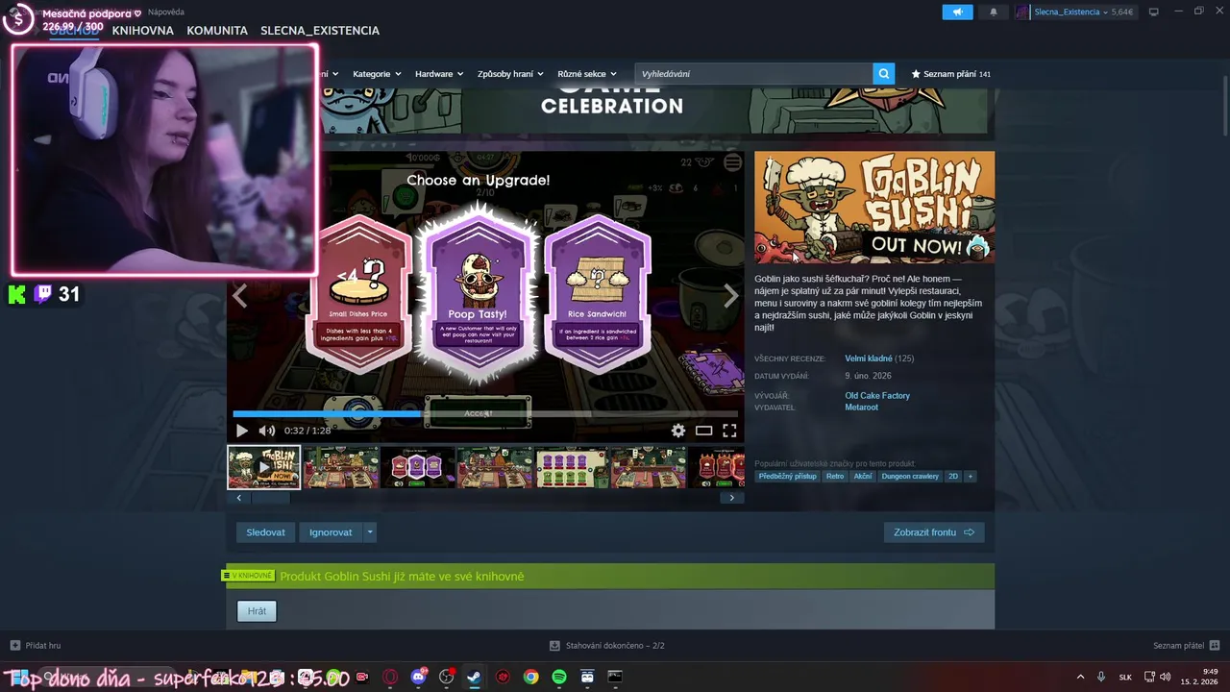The image size is (1230, 692).
Task: Click the 2D tag
Action: (953, 476)
